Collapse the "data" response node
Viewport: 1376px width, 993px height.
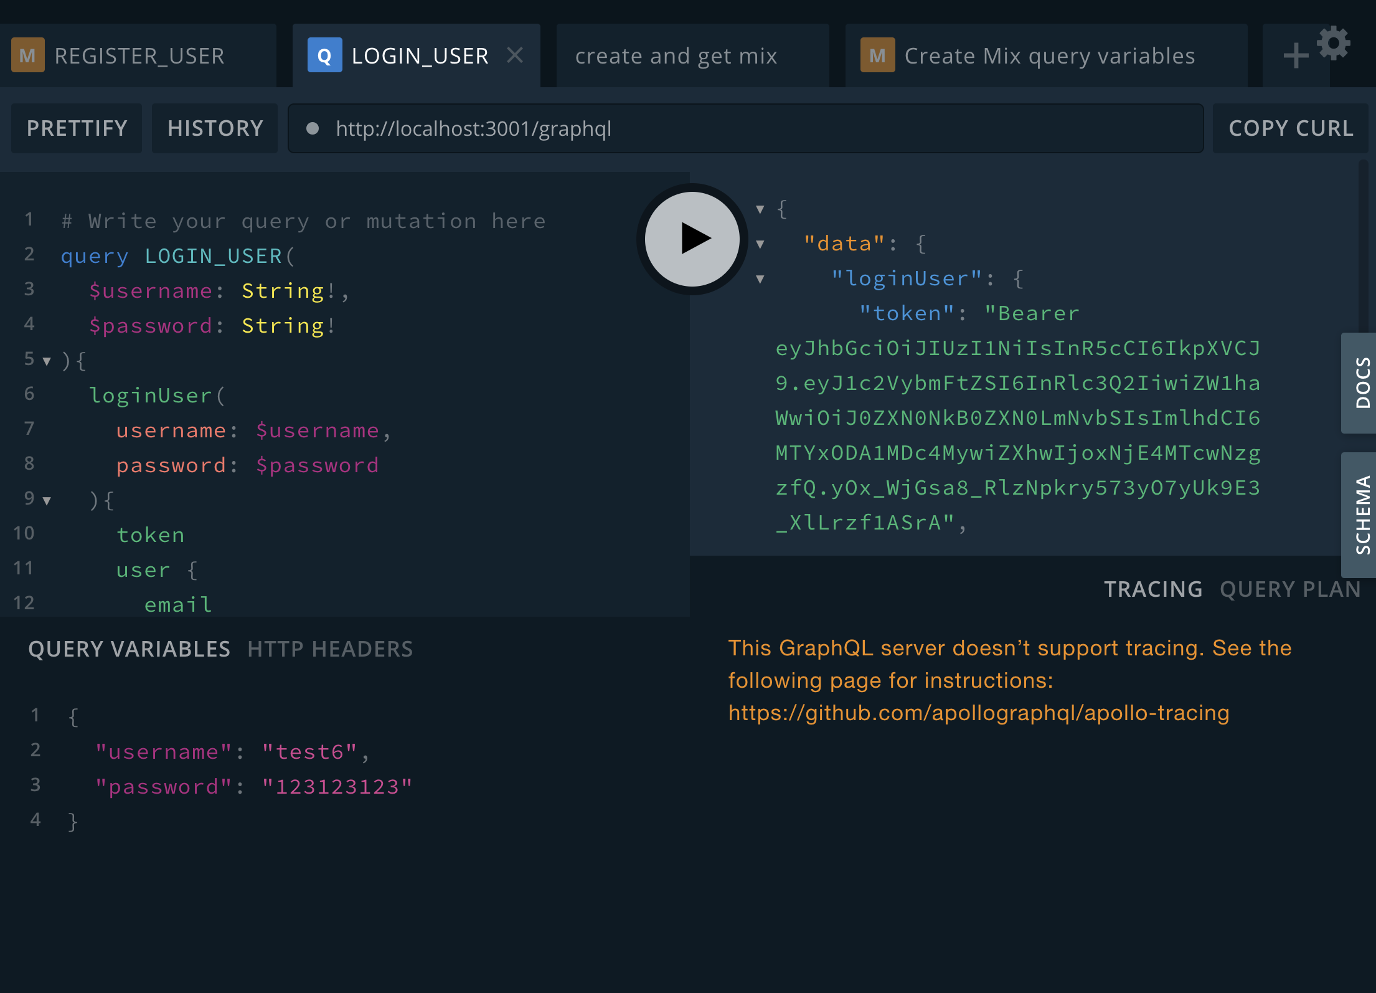[x=760, y=244]
